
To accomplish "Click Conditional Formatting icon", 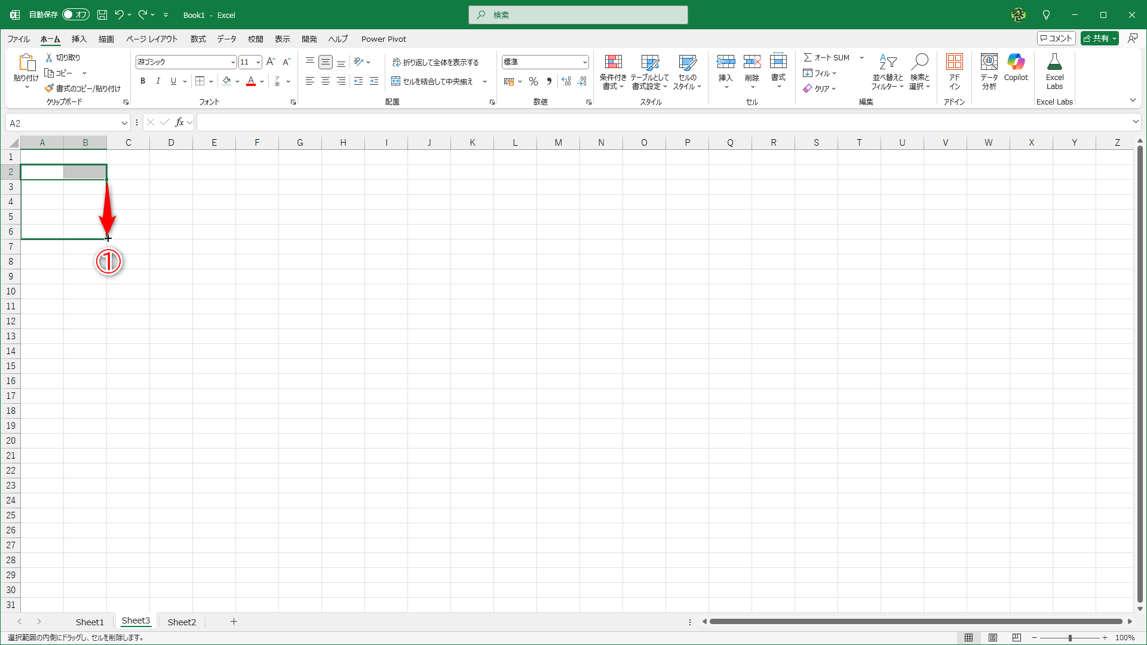I will pyautogui.click(x=613, y=62).
